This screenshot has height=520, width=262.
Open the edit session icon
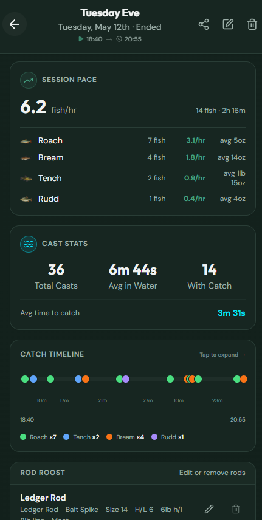tap(228, 24)
